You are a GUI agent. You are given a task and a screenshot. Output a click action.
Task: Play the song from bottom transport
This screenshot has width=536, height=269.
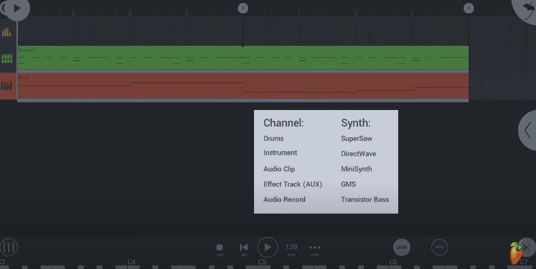pyautogui.click(x=267, y=247)
